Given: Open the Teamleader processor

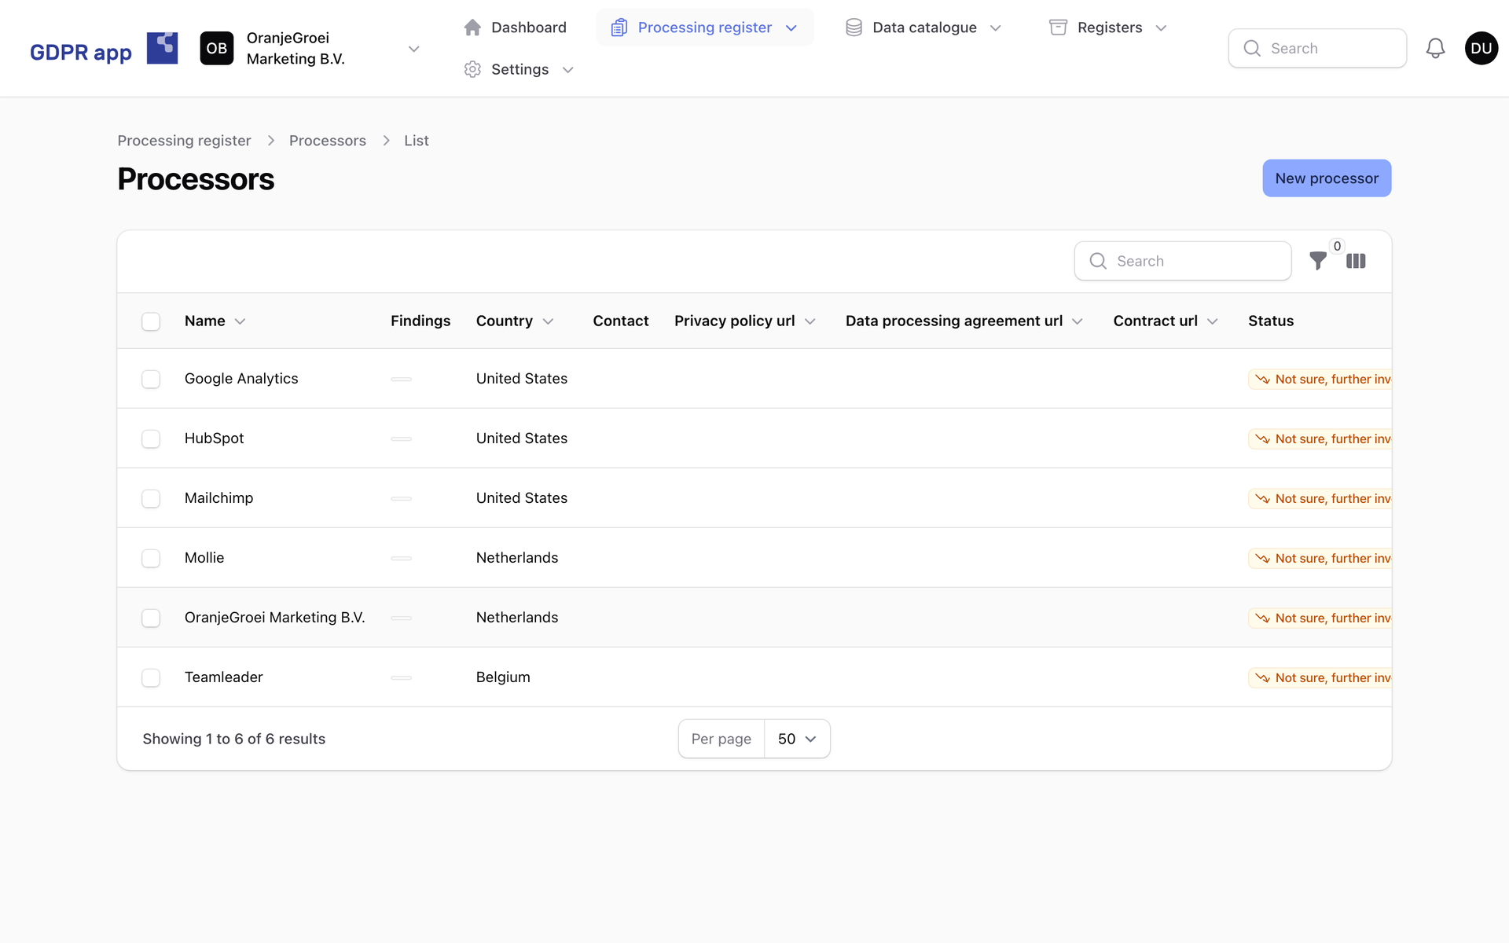Looking at the screenshot, I should [223, 677].
